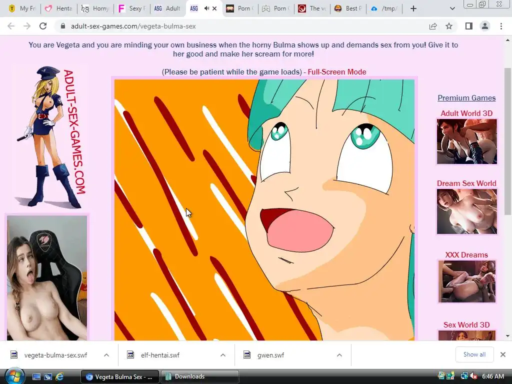Switch to the "The ve" tab

(x=312, y=8)
